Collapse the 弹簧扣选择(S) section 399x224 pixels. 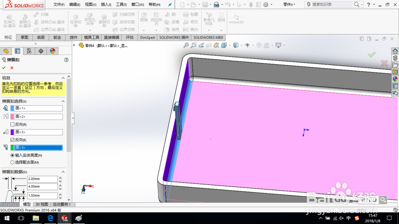63,101
